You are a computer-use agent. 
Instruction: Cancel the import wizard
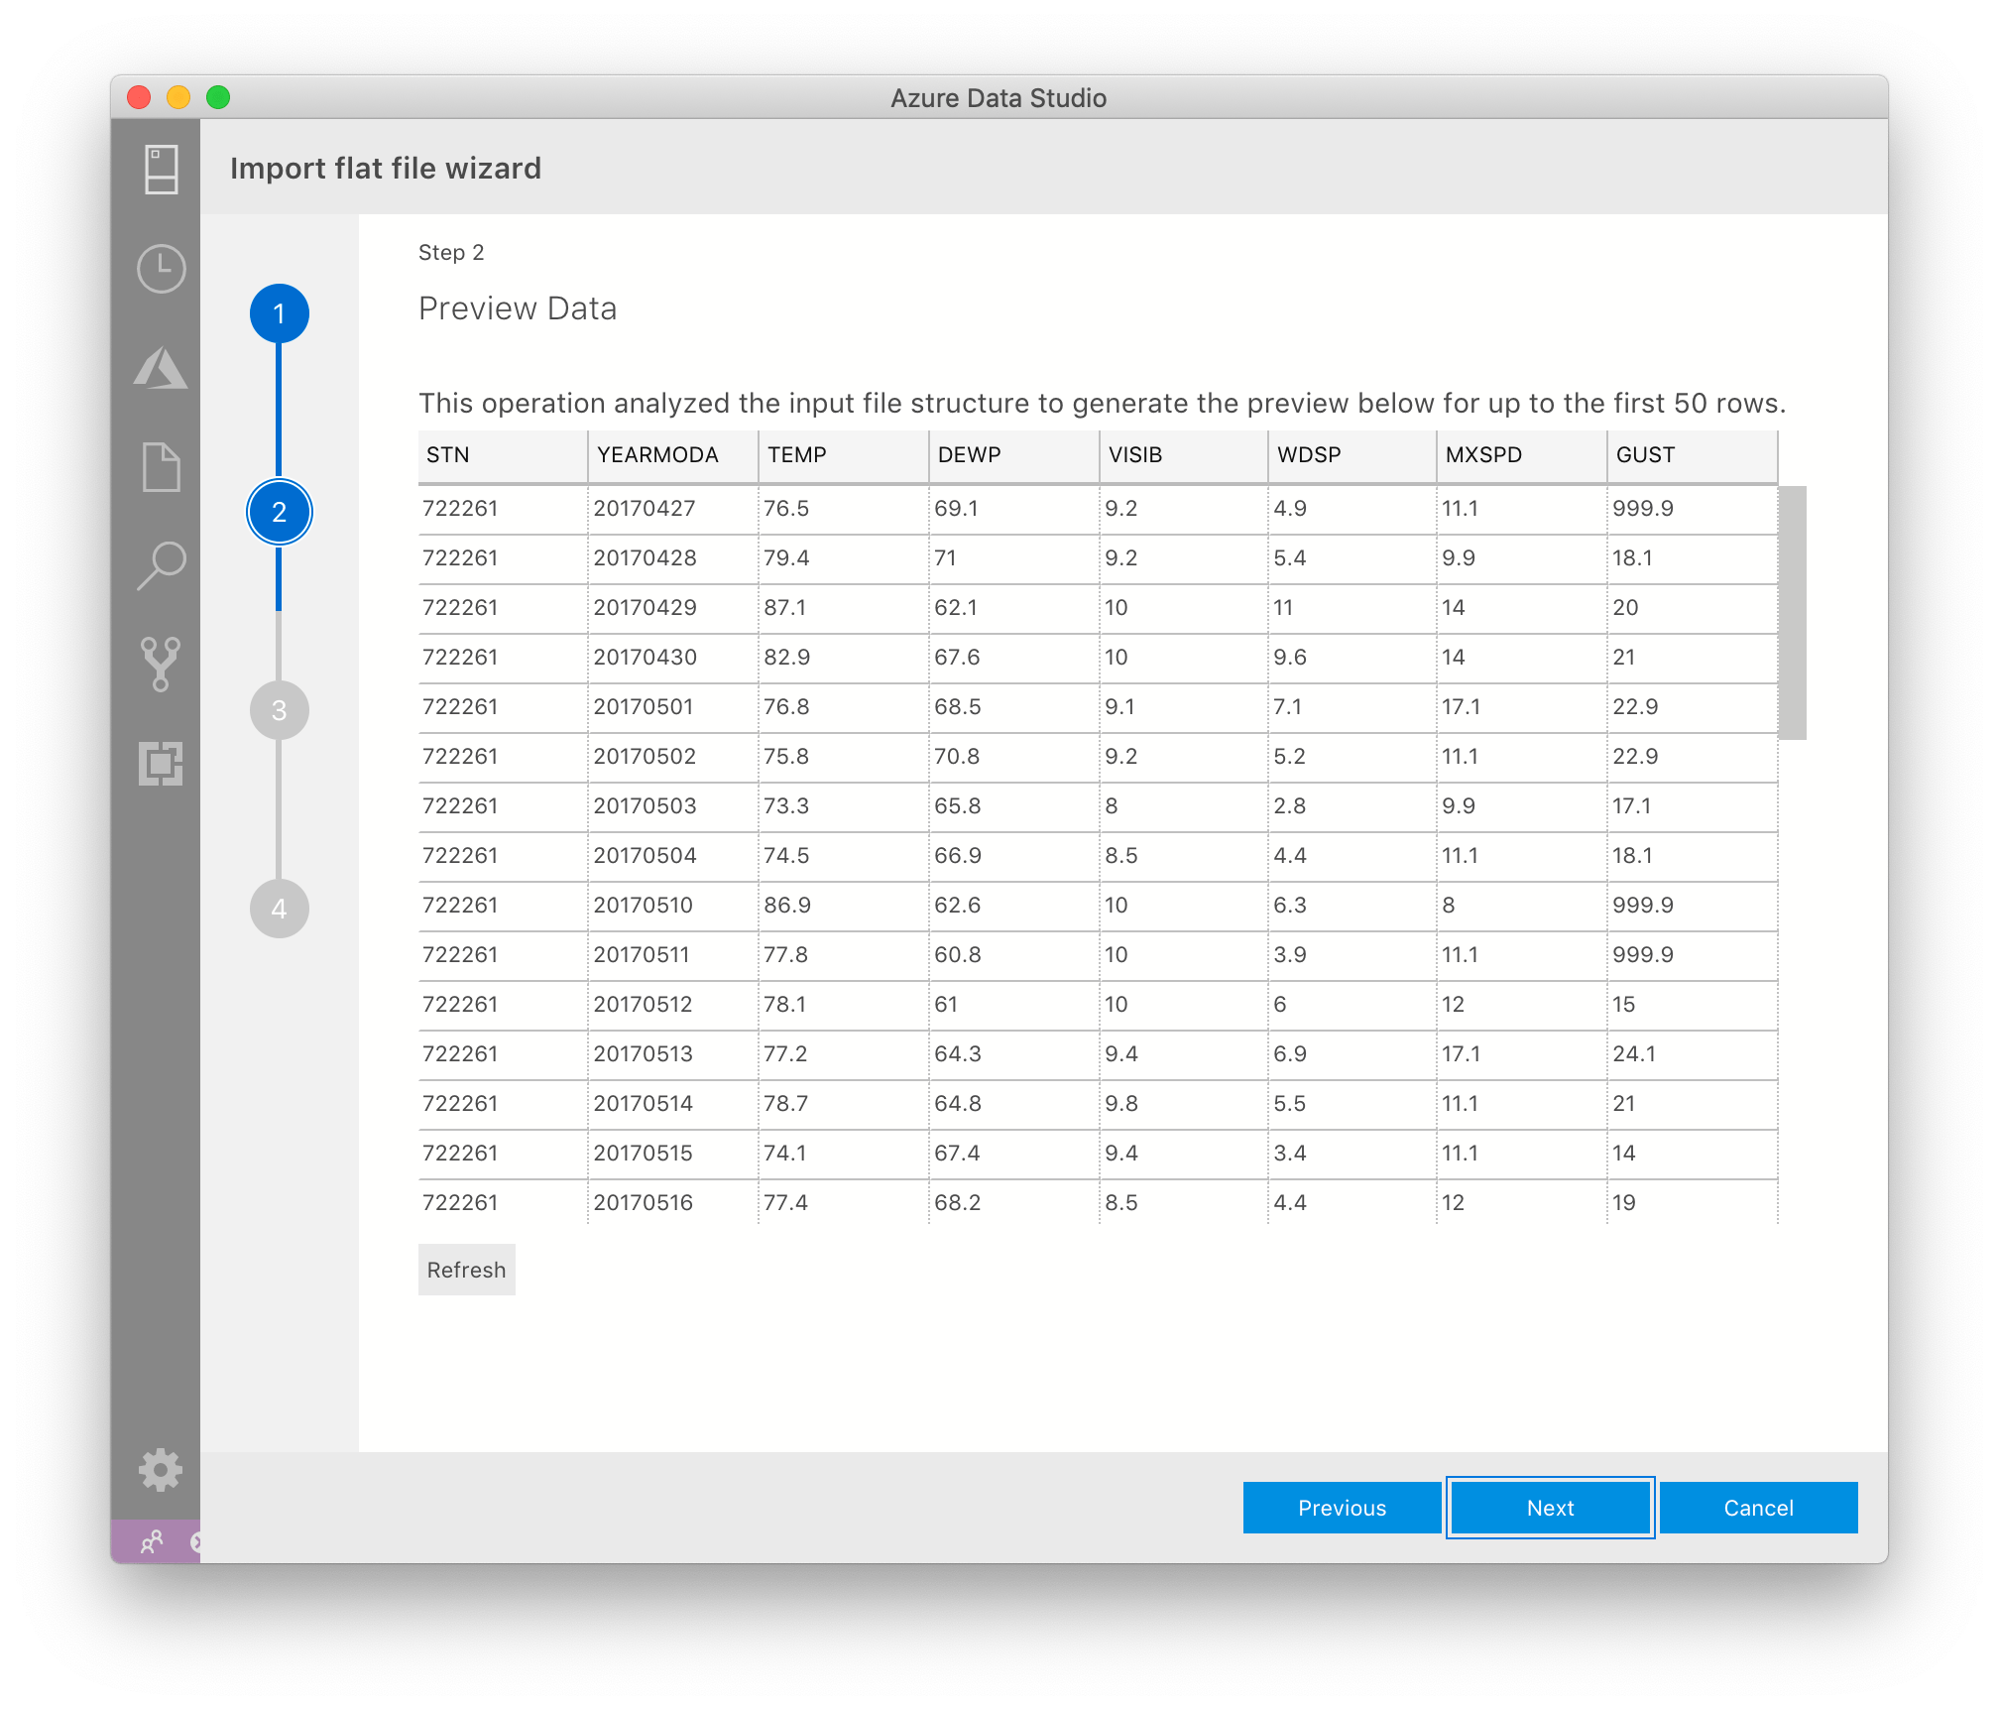coord(1758,1508)
